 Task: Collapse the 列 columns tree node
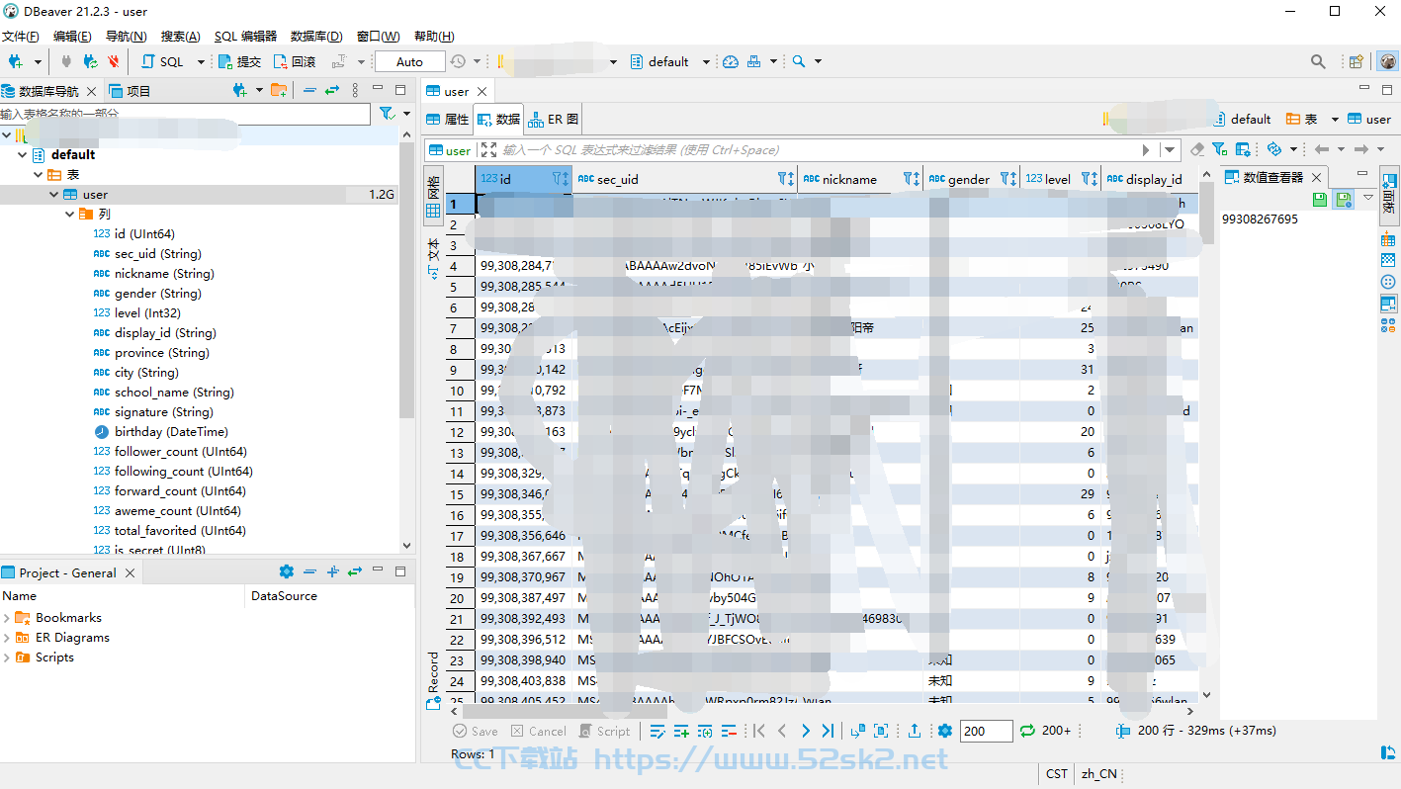pos(70,215)
